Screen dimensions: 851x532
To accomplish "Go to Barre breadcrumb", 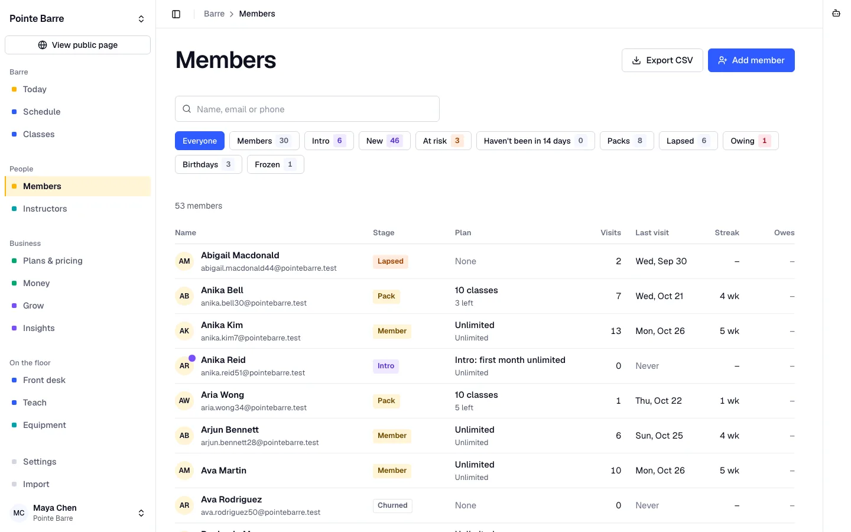I will [214, 14].
